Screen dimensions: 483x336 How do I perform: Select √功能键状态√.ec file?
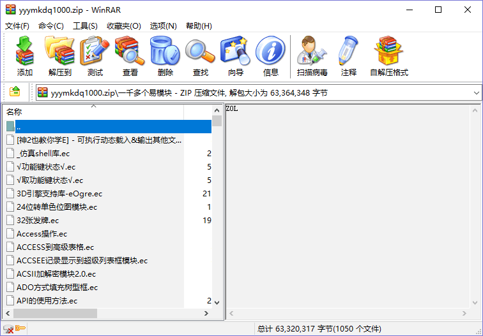click(x=109, y=166)
